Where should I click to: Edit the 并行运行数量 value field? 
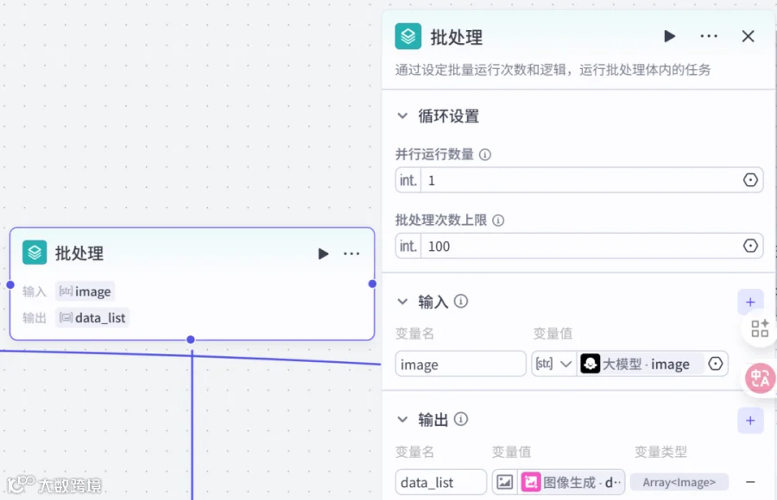click(580, 180)
